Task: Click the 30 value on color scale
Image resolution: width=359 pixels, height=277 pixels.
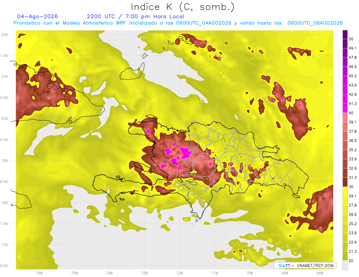Action: point(351,187)
